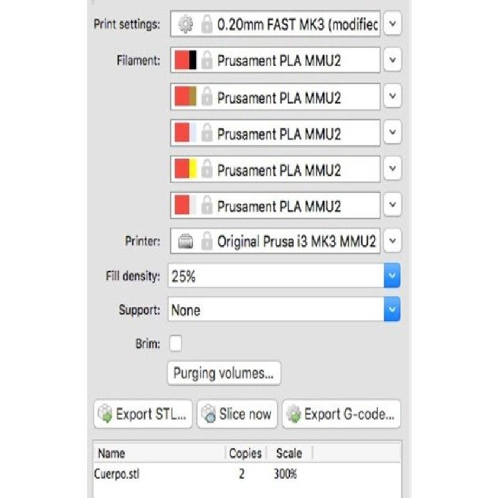
Task: Click the gear icon in Print settings
Action: [x=186, y=25]
